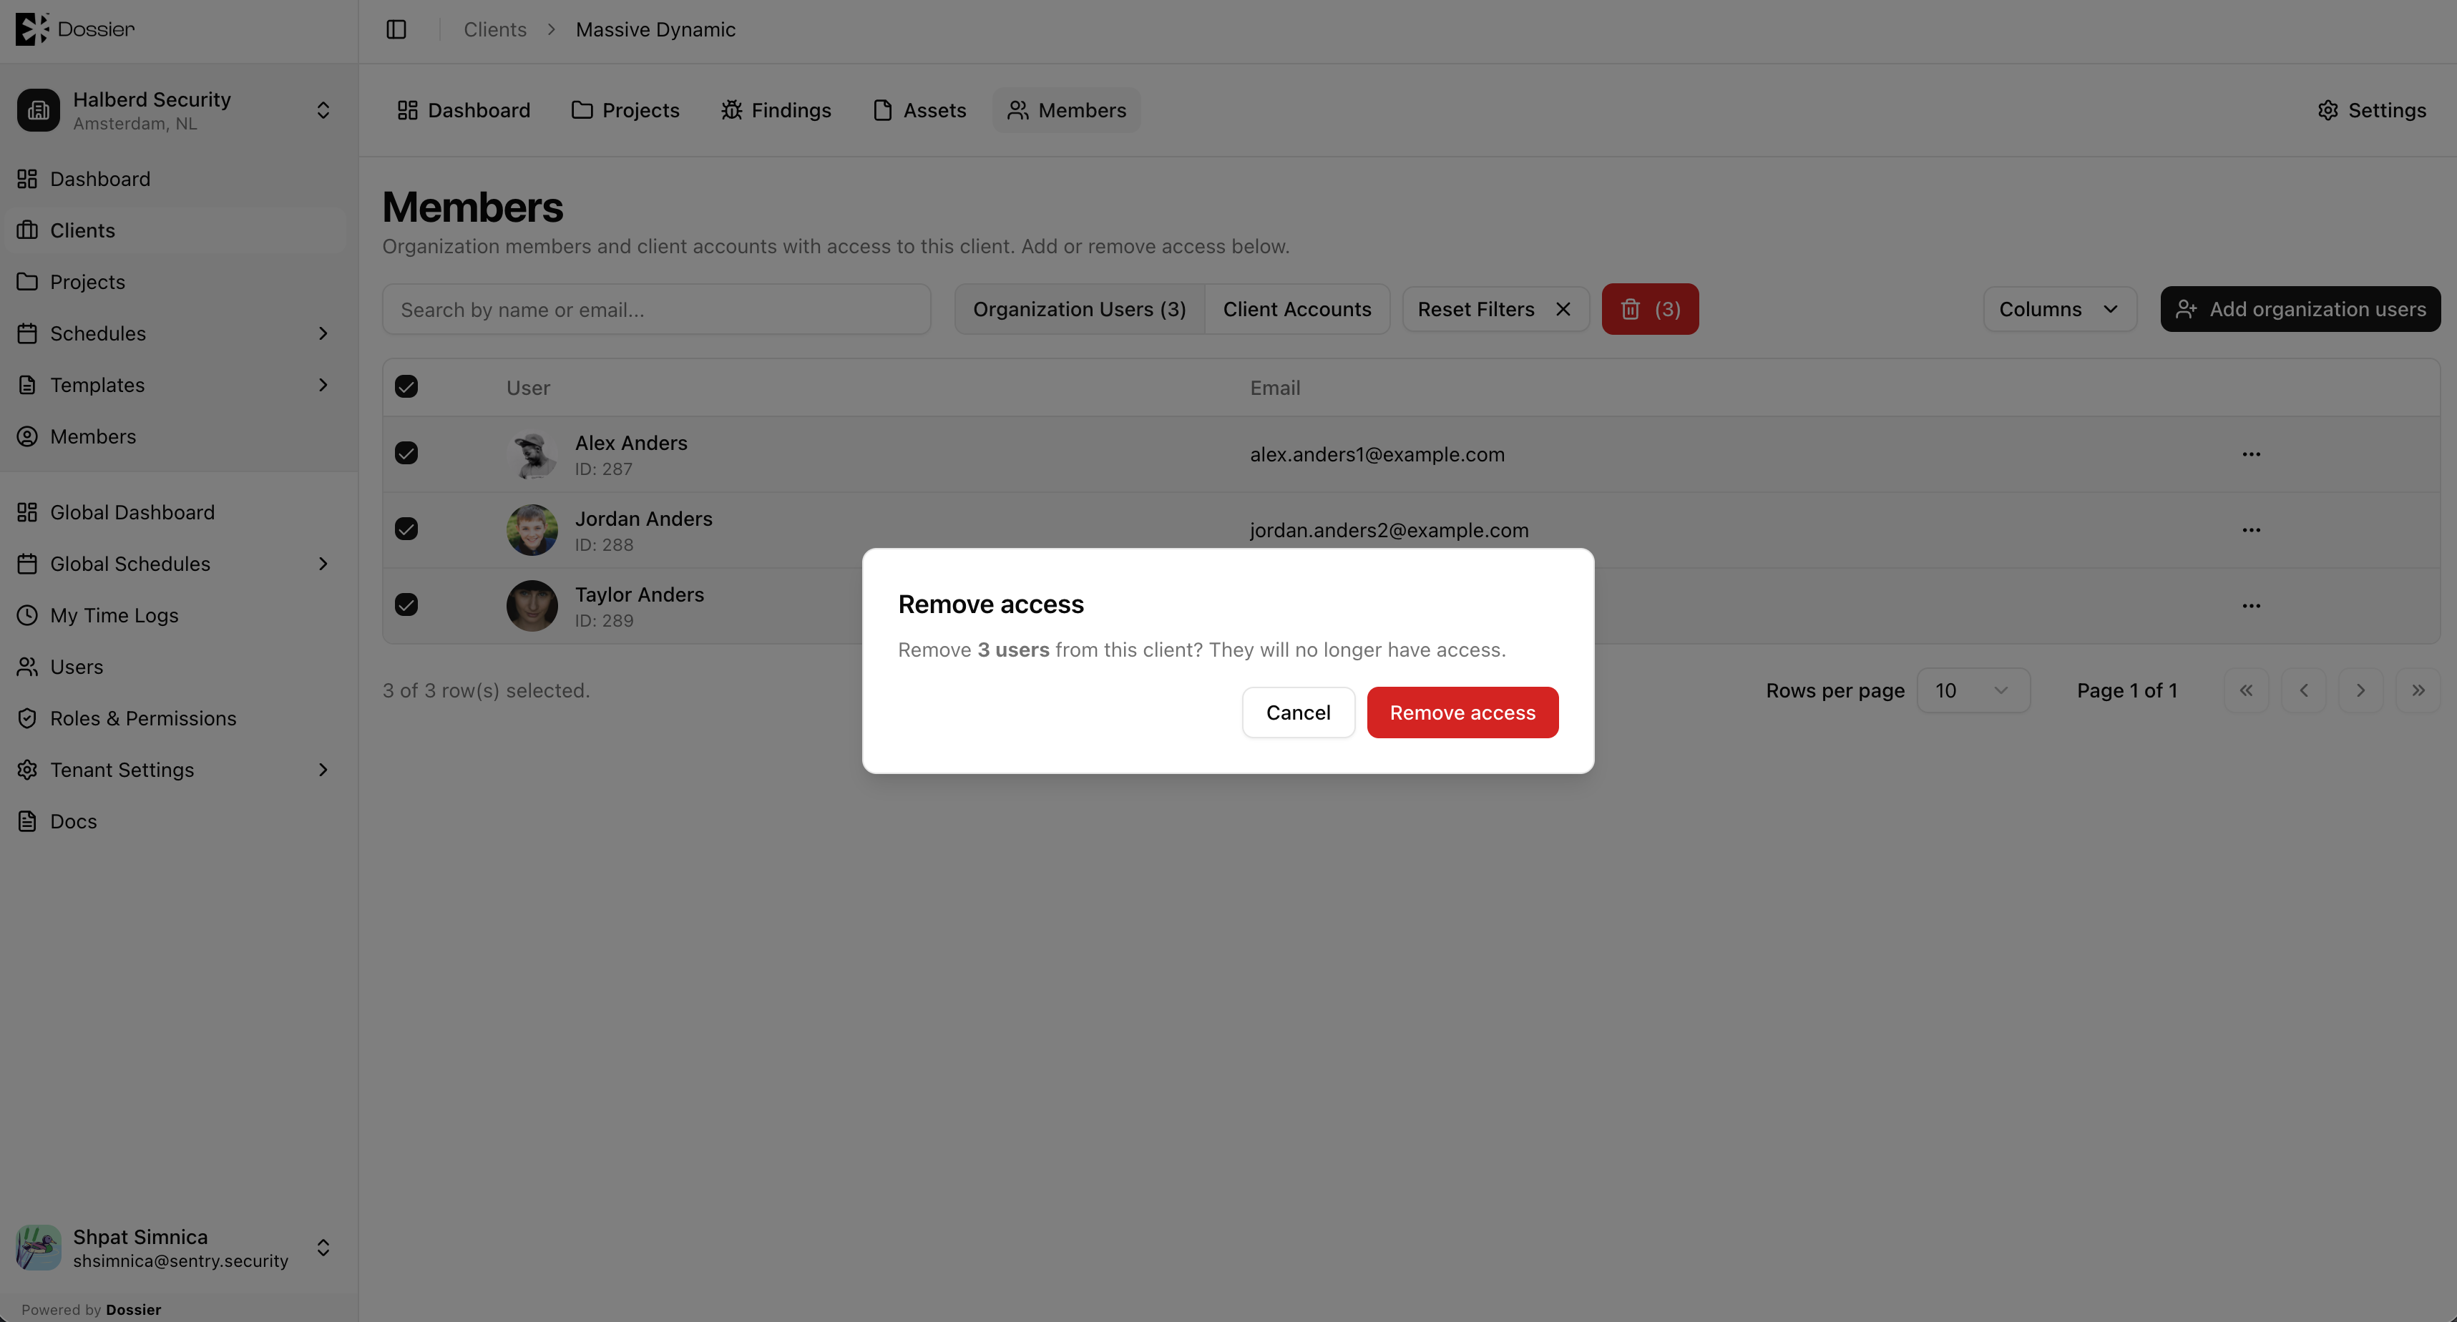The width and height of the screenshot is (2457, 1322).
Task: Open the Rows per page dropdown
Action: click(x=1973, y=690)
